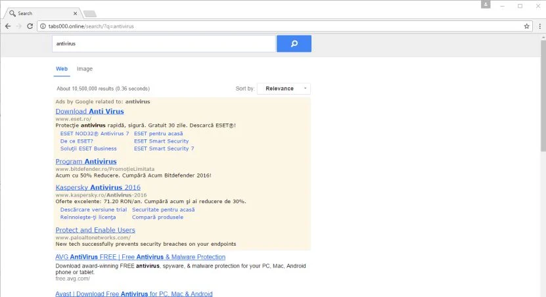Click the browser forward arrow
Screen dimensions: 546x297
19,26
